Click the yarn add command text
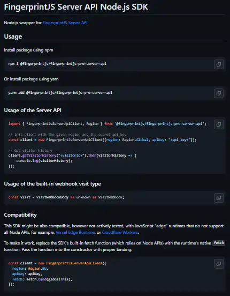Image resolution: width=230 pixels, height=296 pixels. tap(60, 93)
